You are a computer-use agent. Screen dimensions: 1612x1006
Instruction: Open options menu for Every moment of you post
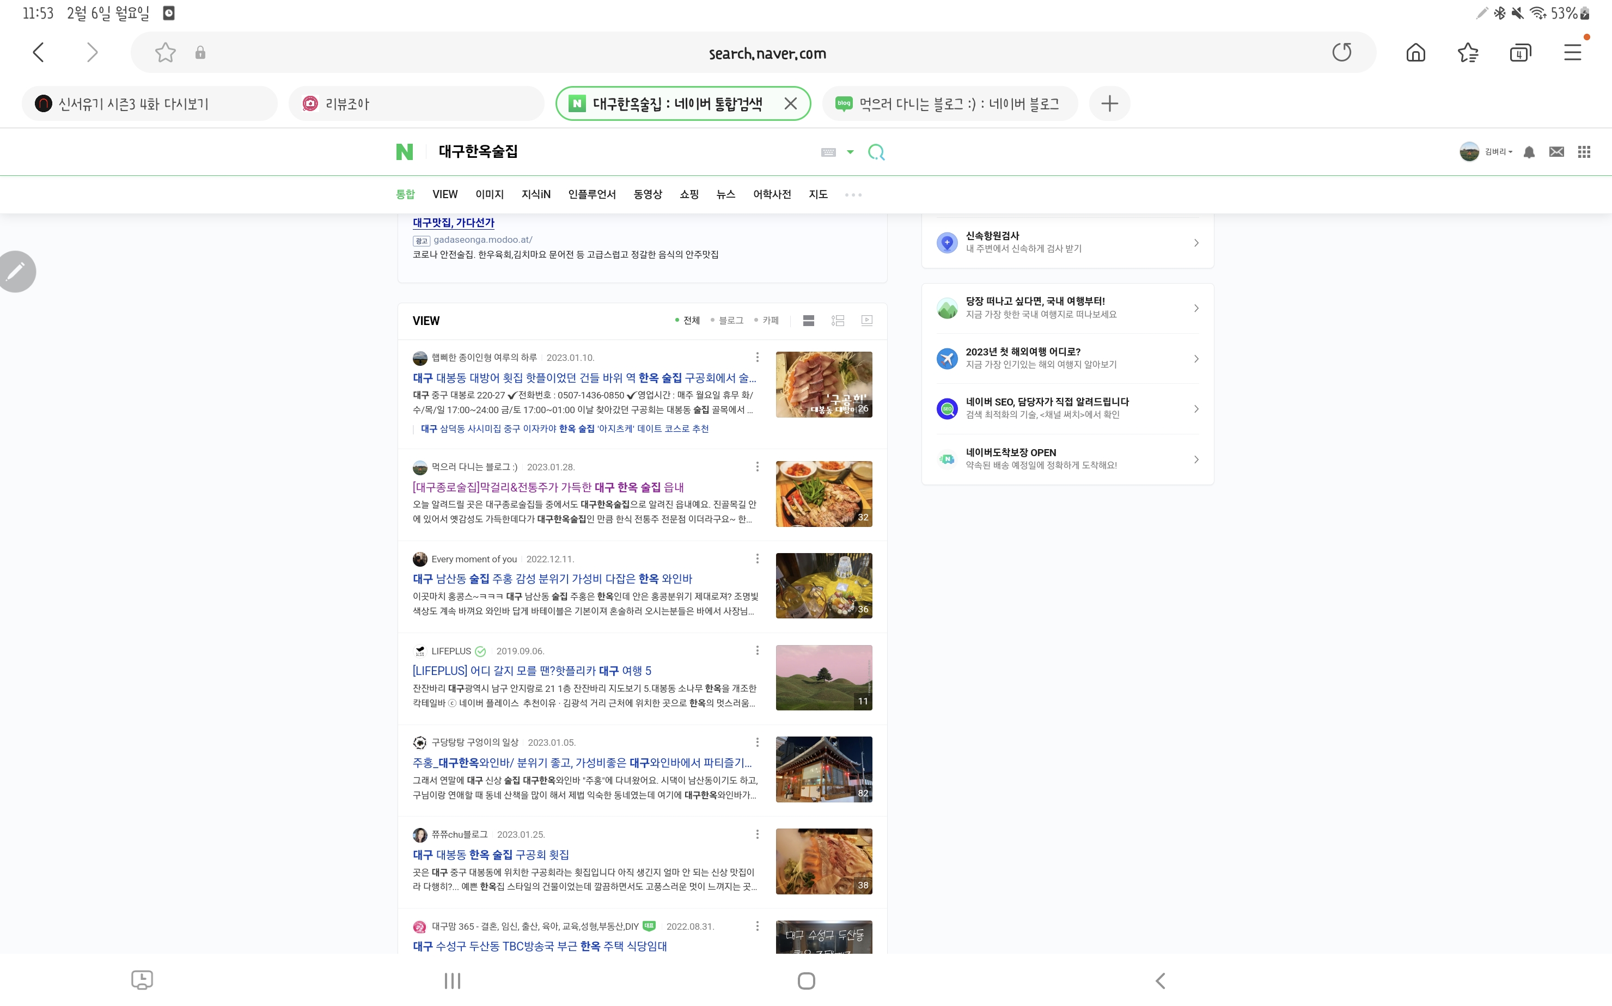tap(757, 559)
